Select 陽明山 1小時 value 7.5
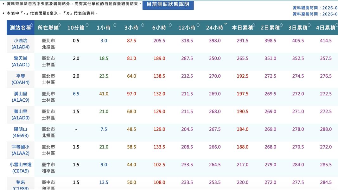 [x=104, y=129]
